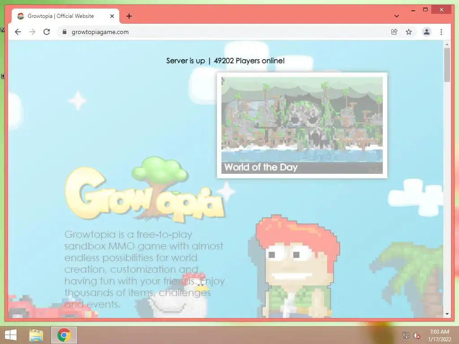Maximize the Chrome window

pyautogui.click(x=425, y=10)
